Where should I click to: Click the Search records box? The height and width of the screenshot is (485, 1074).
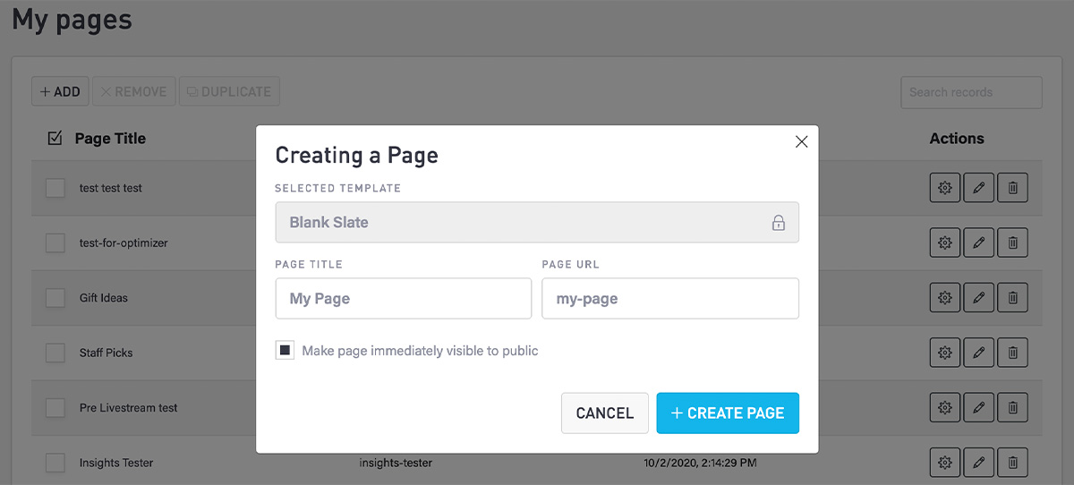(970, 92)
